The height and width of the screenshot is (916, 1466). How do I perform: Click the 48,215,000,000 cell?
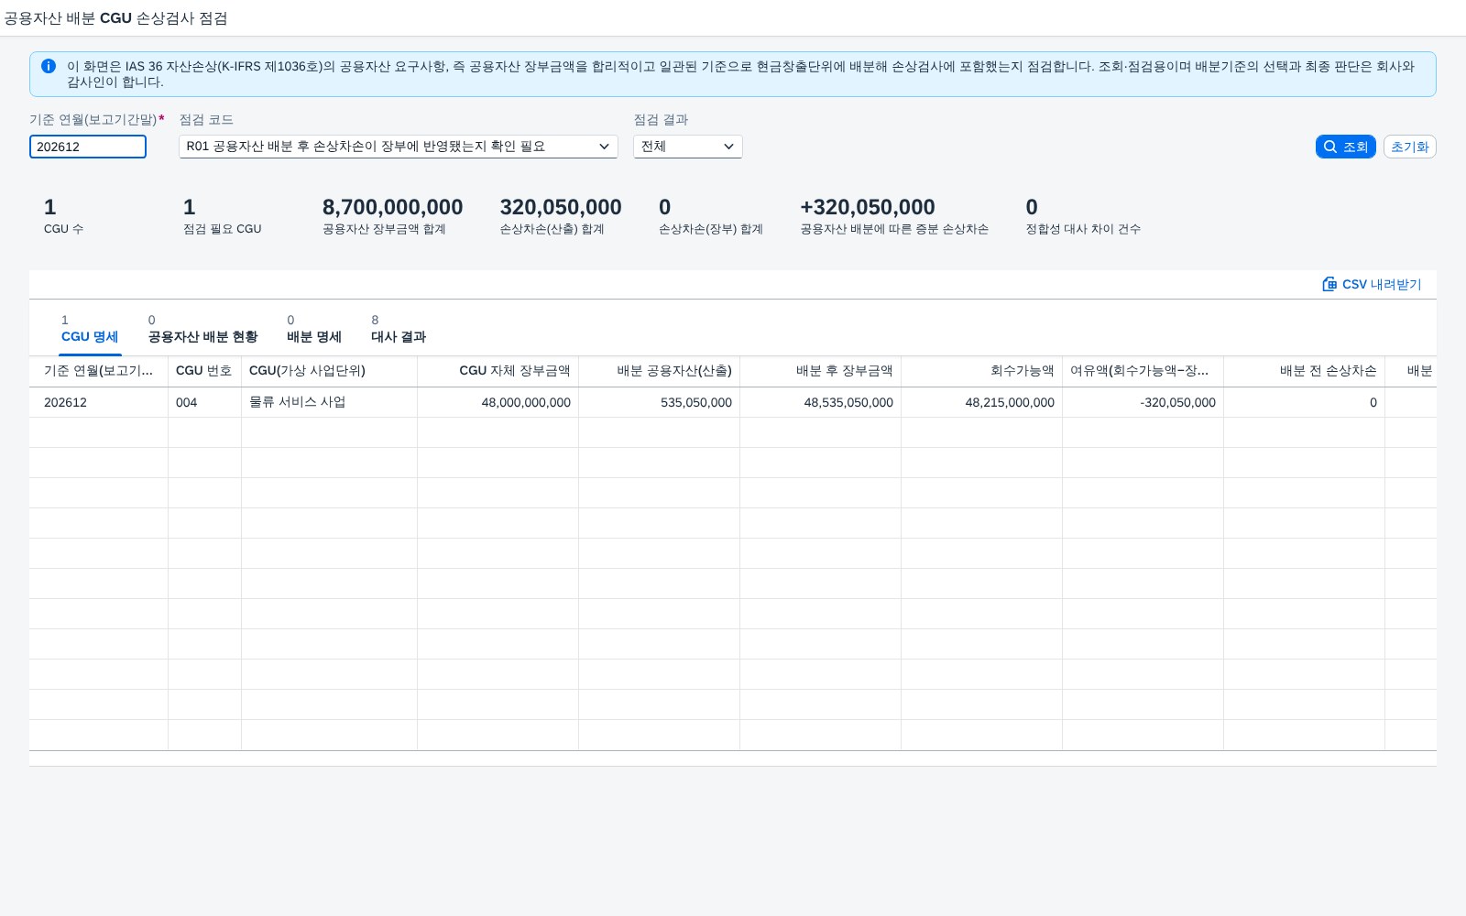click(x=981, y=402)
